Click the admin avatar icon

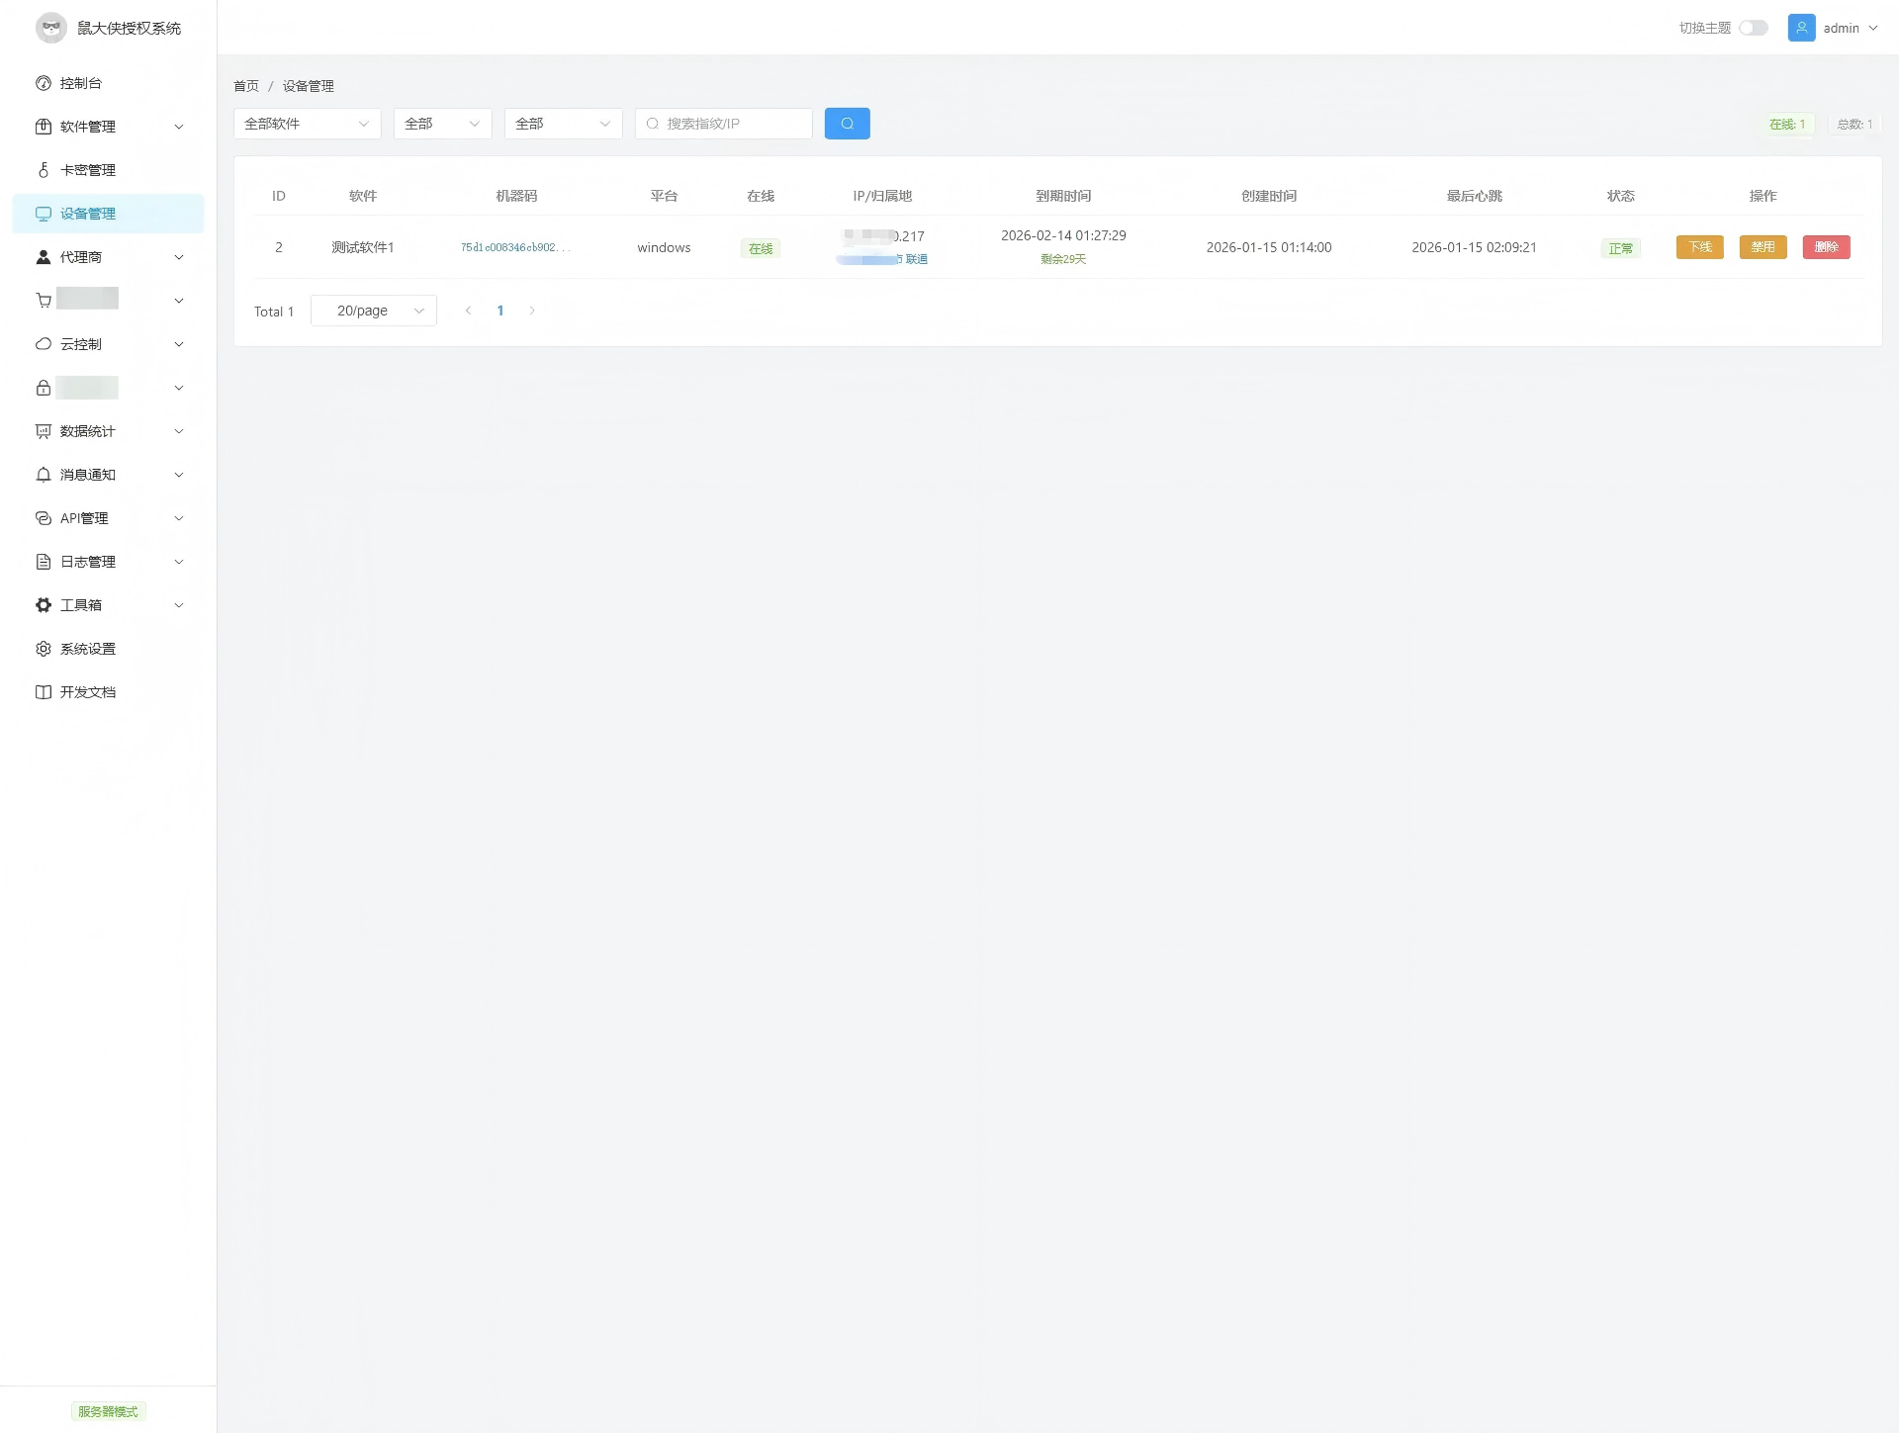point(1801,28)
